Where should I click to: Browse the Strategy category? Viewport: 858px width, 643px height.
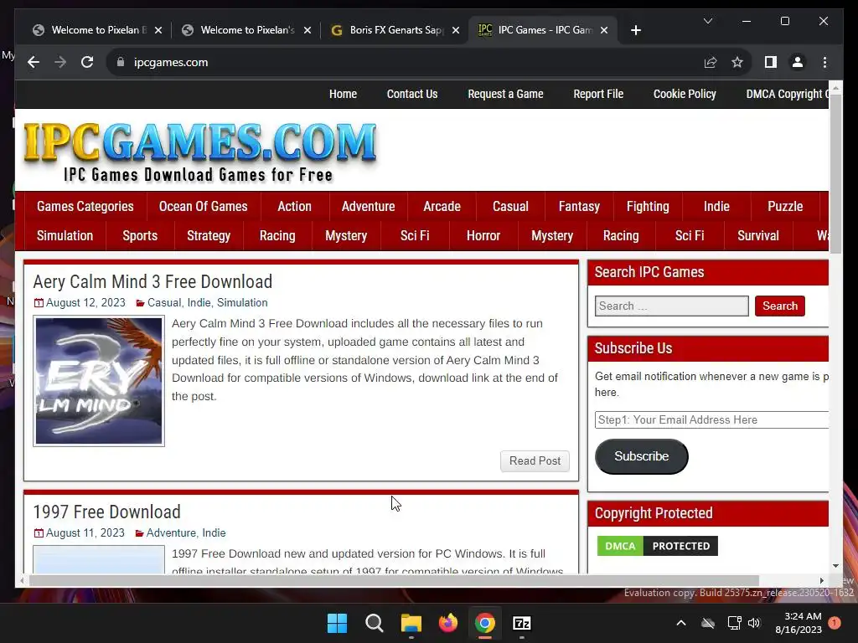point(209,235)
